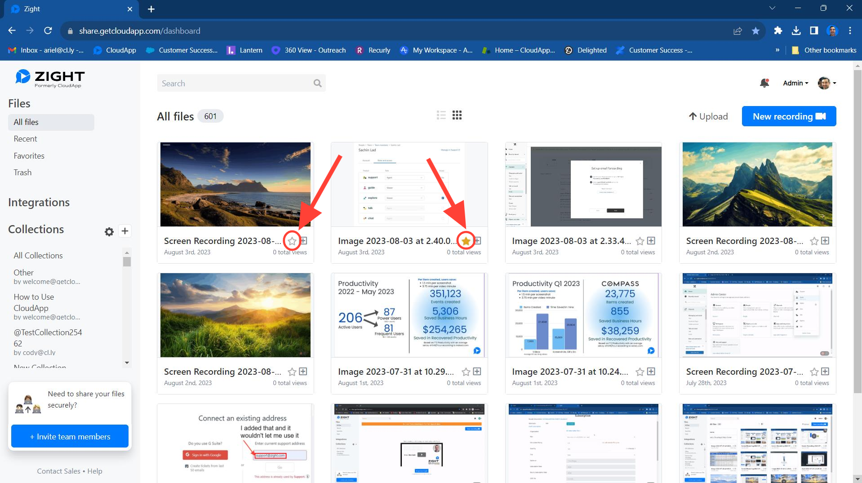Favorite the sunrise meadow Screen Recording

pyautogui.click(x=292, y=372)
